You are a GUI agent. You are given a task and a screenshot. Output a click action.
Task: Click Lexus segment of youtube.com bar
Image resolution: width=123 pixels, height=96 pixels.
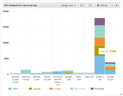(110, 68)
